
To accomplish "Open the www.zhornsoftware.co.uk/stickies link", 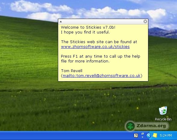I will 95,47.
